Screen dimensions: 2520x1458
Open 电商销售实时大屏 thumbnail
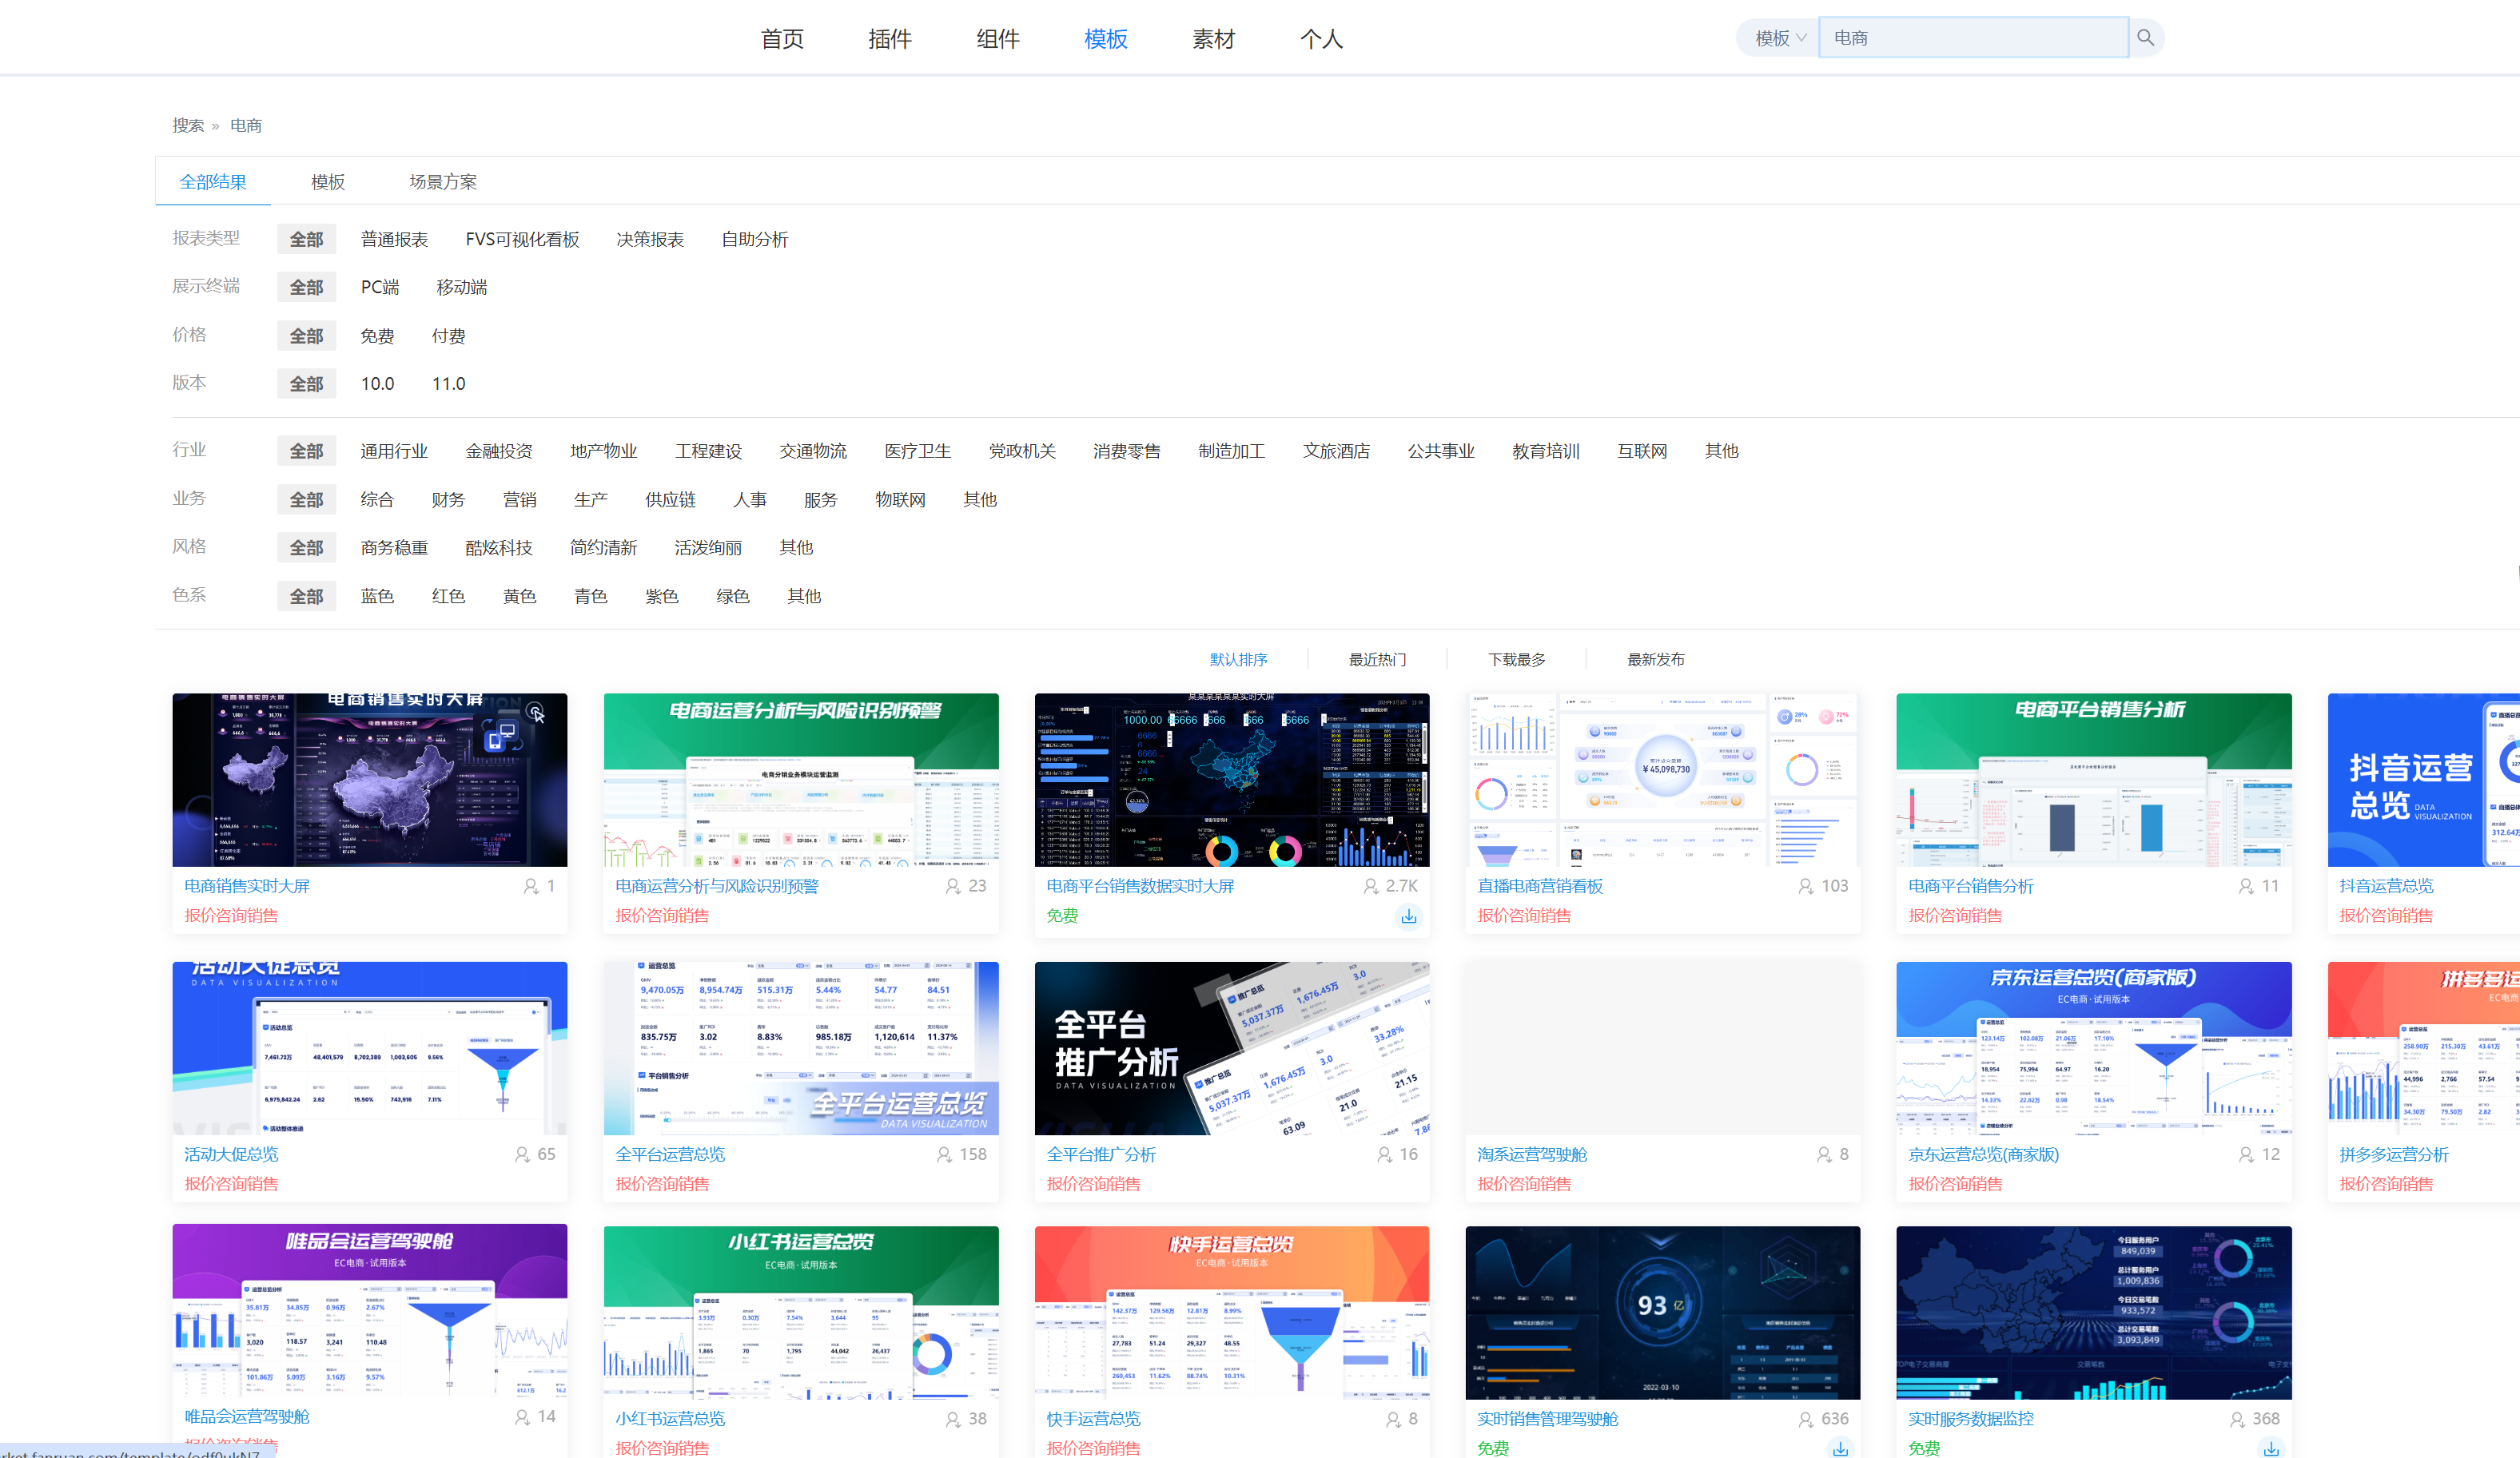370,781
